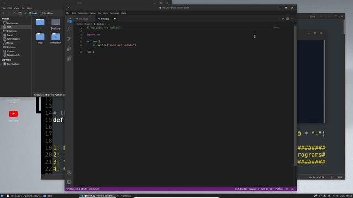Go up to parent folder in file manager

(14, 13)
